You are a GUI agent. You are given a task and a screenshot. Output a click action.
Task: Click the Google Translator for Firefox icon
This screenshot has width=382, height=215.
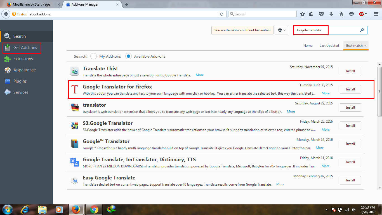tap(75, 89)
